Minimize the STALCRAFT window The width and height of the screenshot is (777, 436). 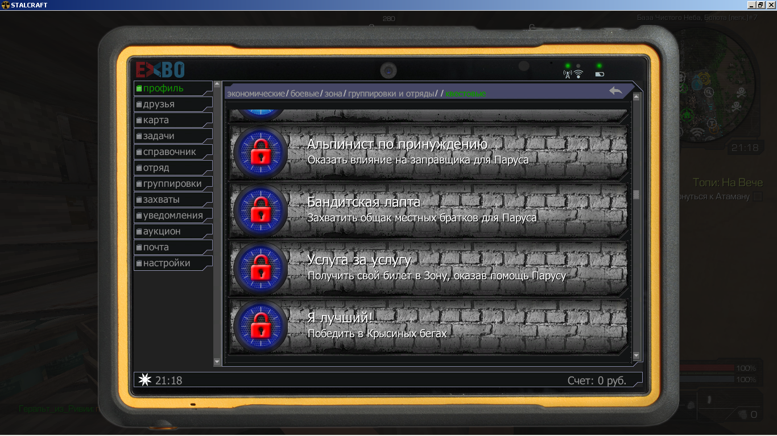point(751,5)
